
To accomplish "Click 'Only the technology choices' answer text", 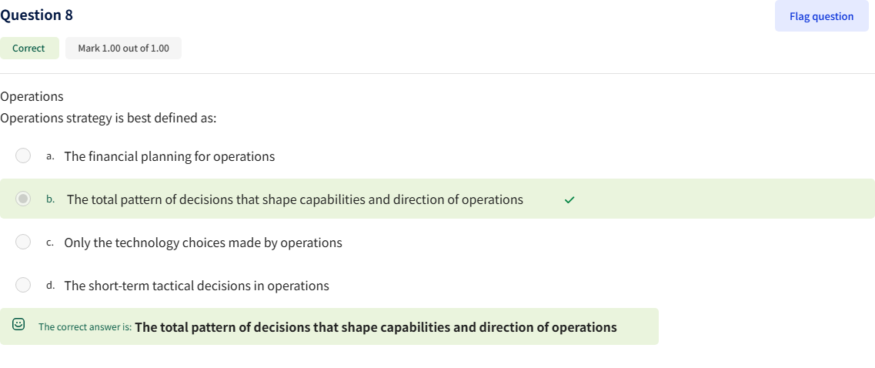I will coord(203,243).
